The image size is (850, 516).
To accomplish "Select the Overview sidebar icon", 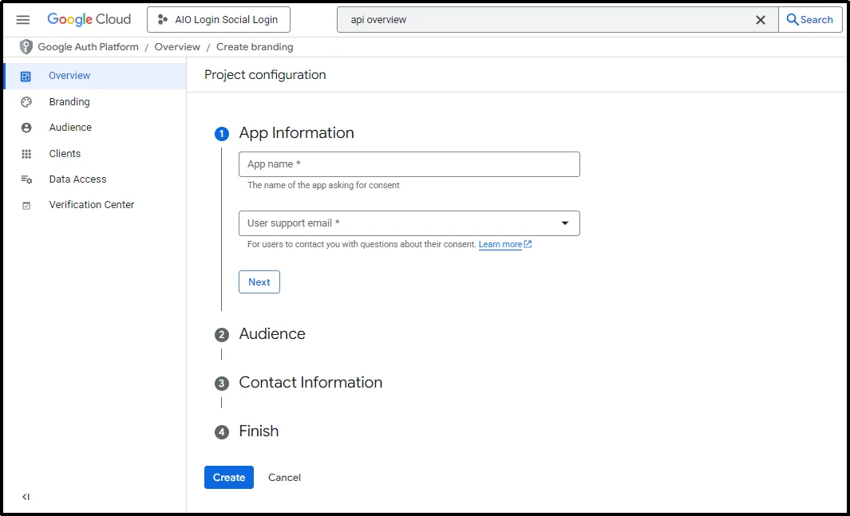I will click(28, 75).
